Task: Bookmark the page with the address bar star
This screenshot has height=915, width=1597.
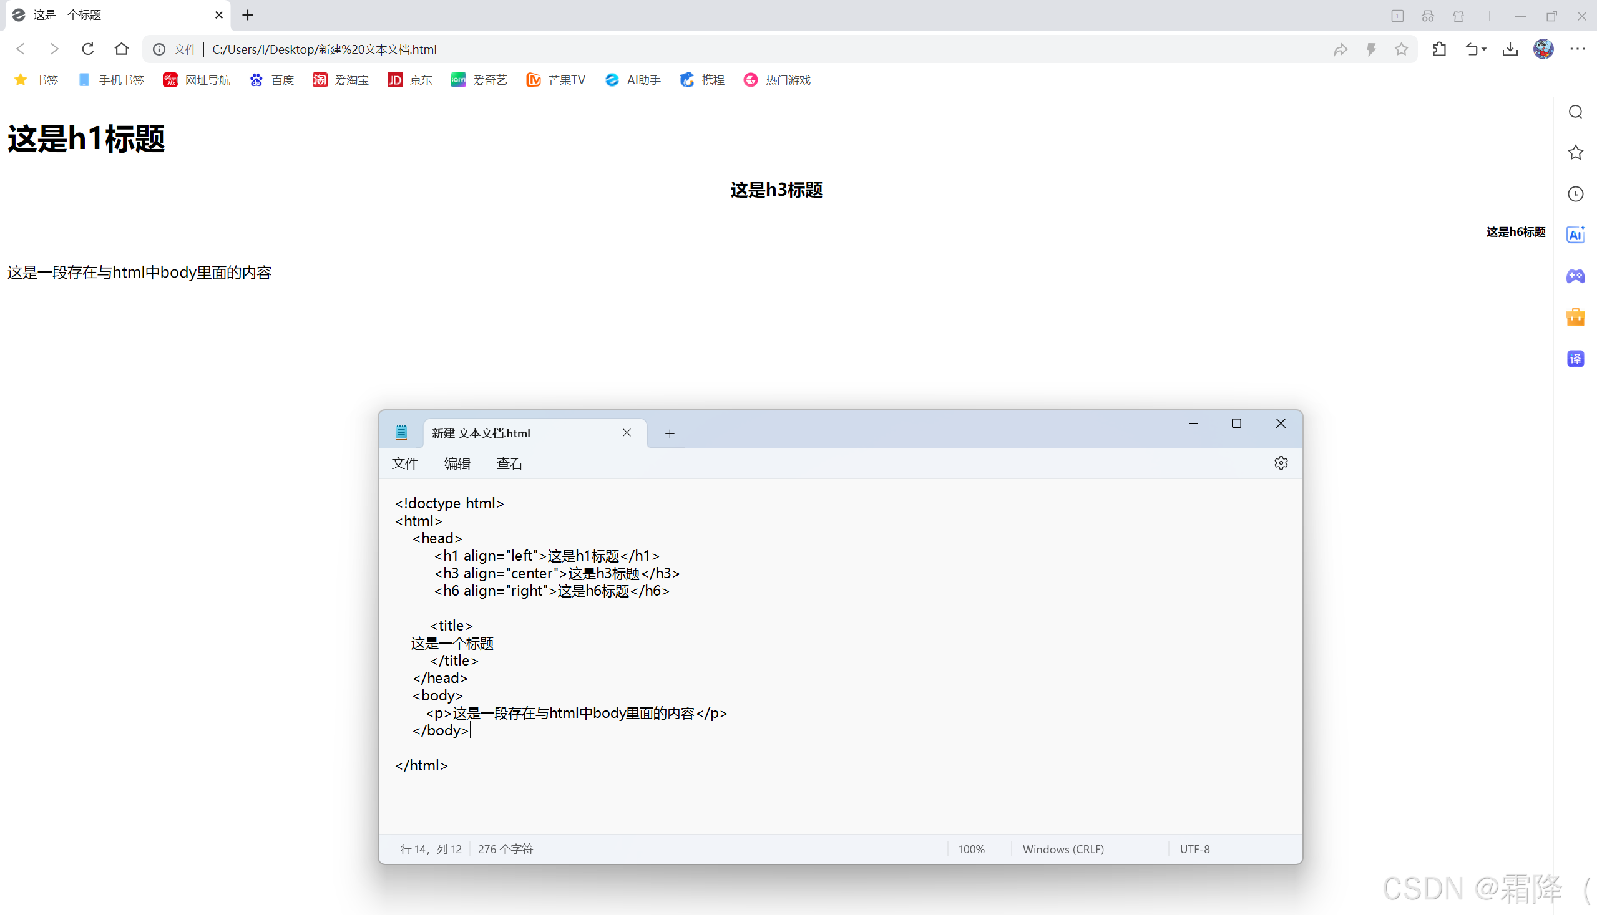Action: 1402,49
